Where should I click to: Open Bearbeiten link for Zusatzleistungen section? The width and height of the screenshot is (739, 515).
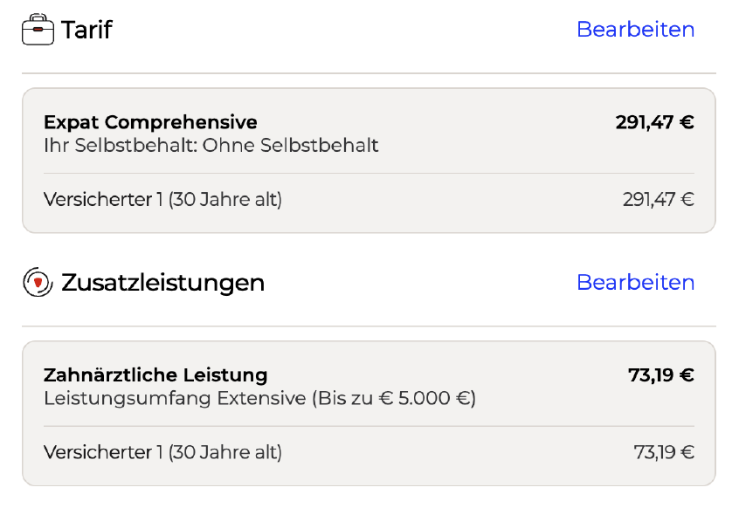tap(635, 283)
